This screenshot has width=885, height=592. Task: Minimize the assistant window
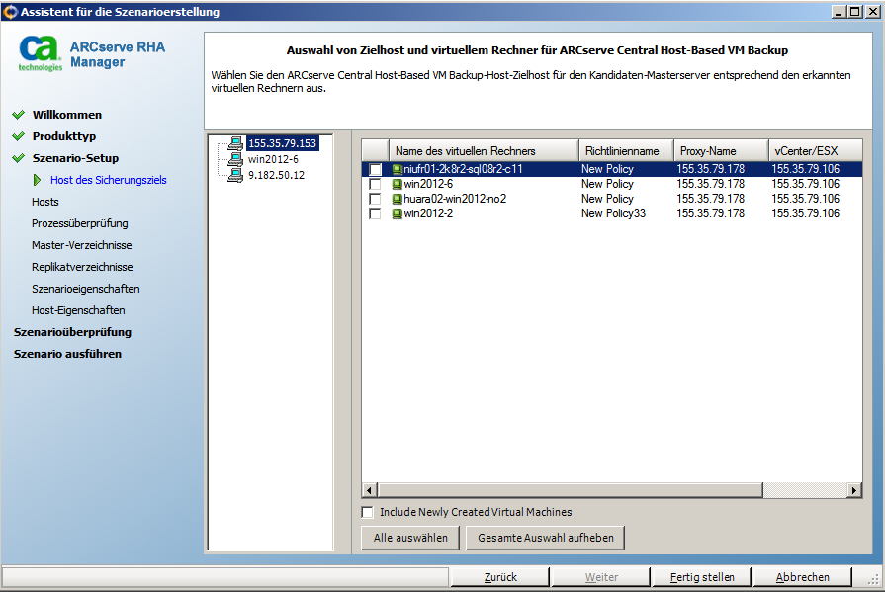coord(840,11)
